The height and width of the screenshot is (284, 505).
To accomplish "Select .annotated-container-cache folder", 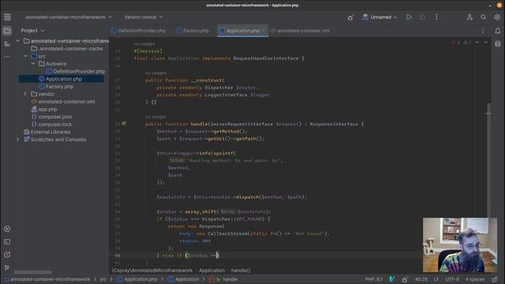I will [67, 49].
